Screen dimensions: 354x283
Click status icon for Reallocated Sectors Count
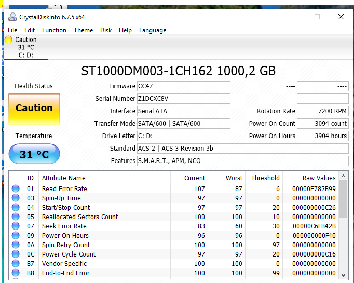tap(16, 217)
